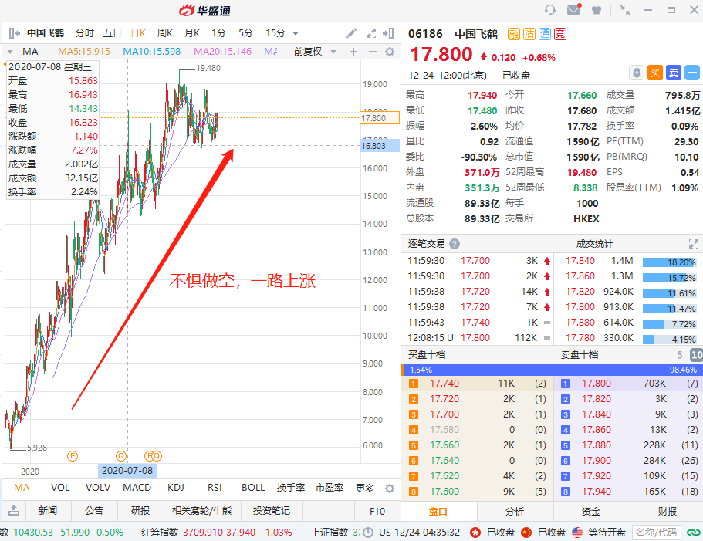This screenshot has width=703, height=541.
Task: Click the 17.840 volume bar 18.20%
Action: [669, 262]
